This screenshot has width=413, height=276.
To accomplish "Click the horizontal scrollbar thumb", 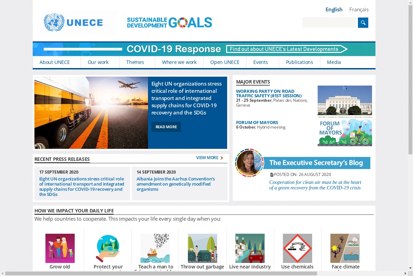I will click(161, 274).
